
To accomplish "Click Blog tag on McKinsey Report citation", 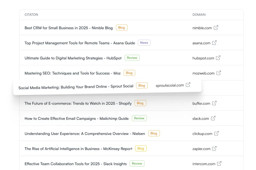I will click(x=141, y=148).
